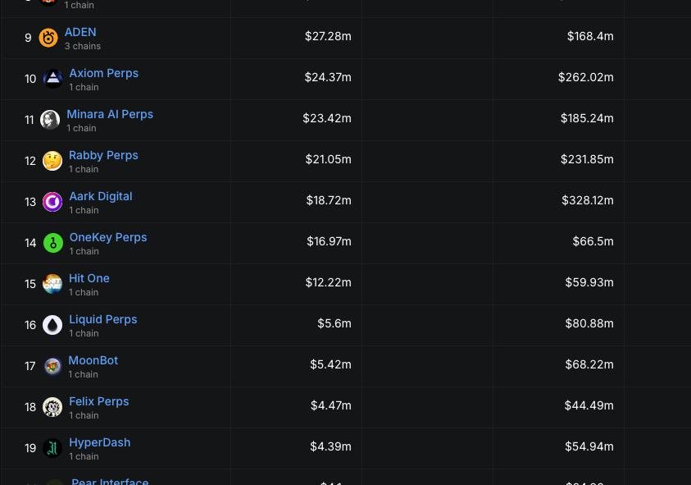Click the Rabby Perps thinking emoji icon

pos(52,161)
